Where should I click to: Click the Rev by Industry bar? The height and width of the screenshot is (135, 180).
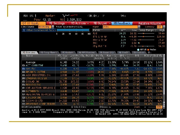coord(73,30)
